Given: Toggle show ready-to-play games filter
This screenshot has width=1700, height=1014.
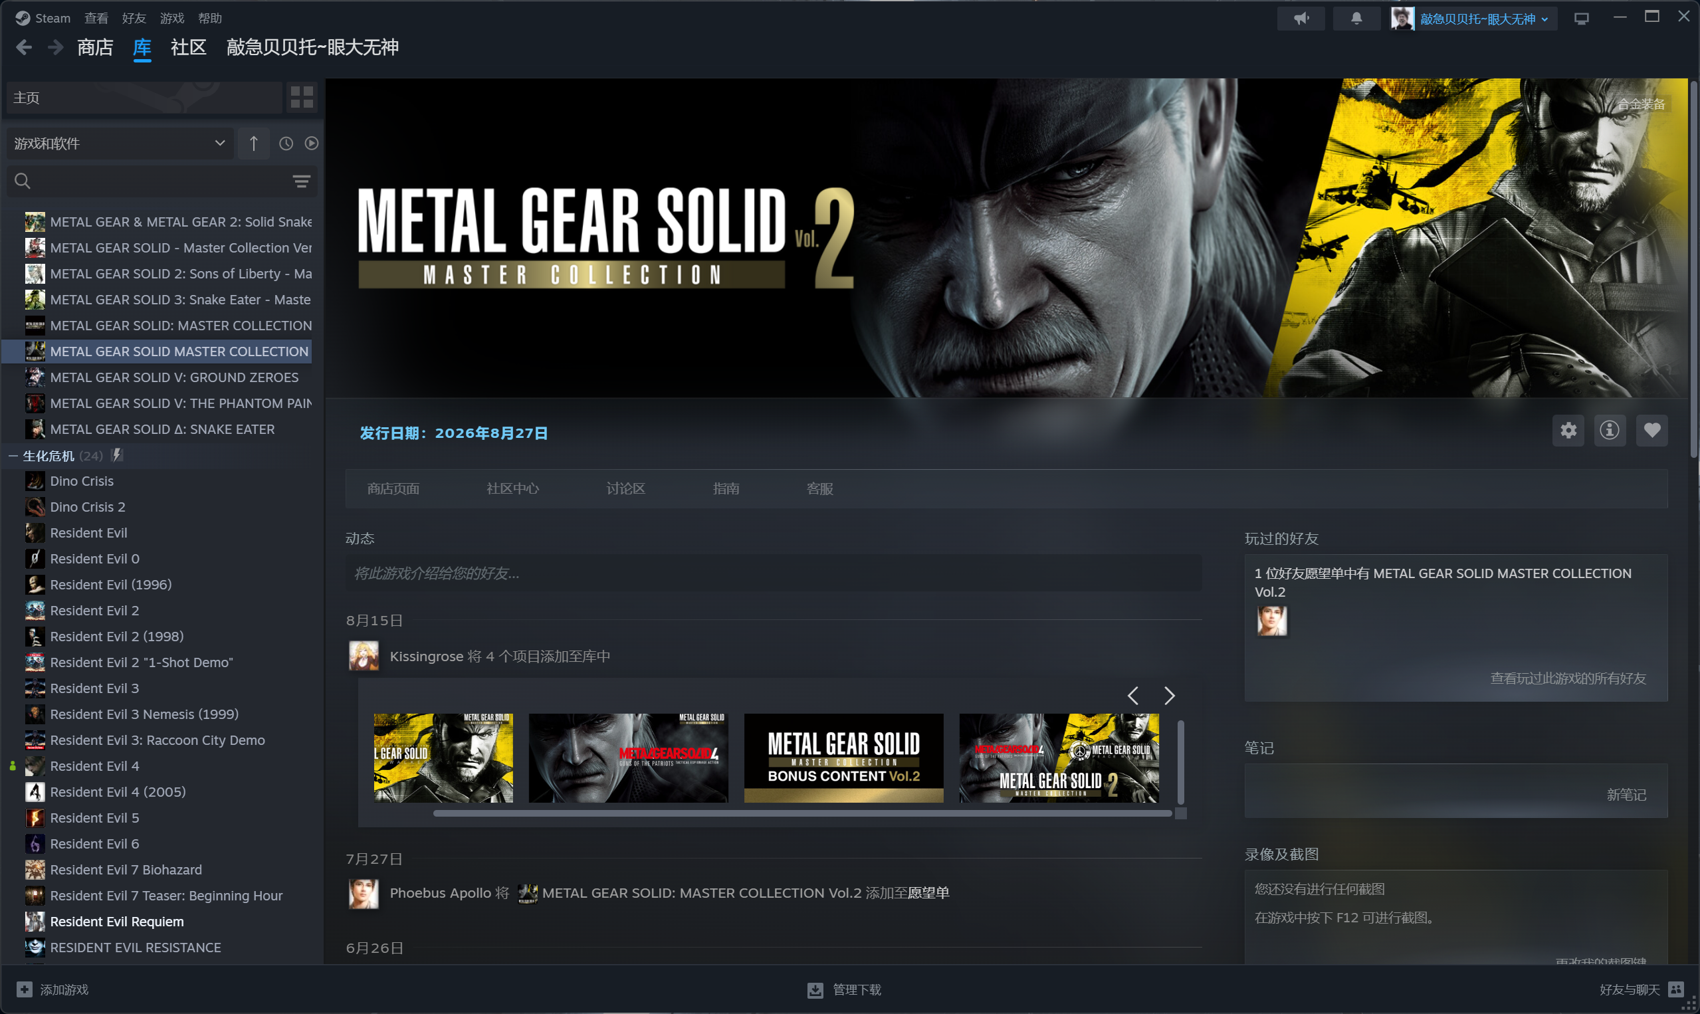Looking at the screenshot, I should pyautogui.click(x=311, y=144).
